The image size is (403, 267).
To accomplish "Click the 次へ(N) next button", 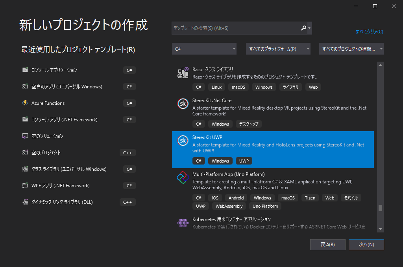I will coord(366,245).
